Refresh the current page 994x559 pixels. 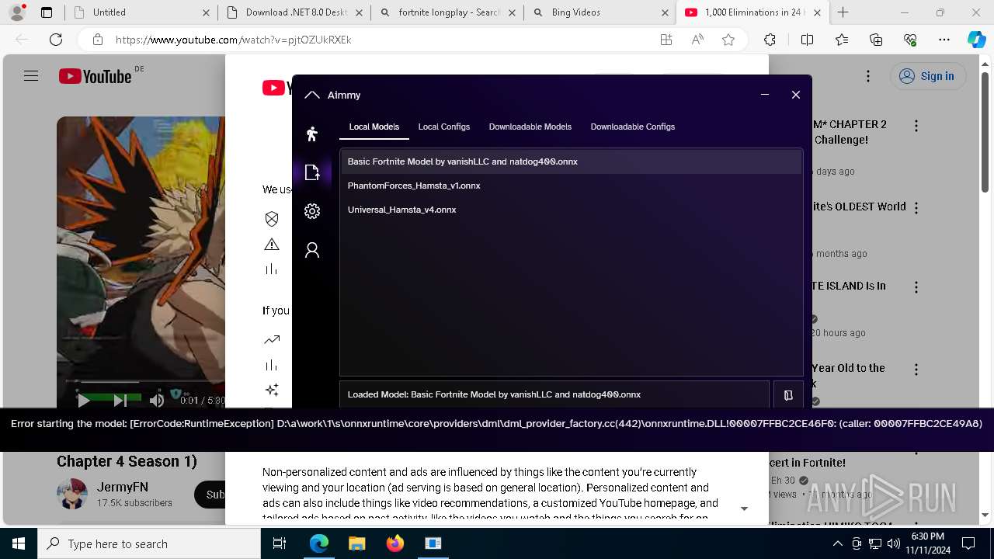(x=56, y=40)
